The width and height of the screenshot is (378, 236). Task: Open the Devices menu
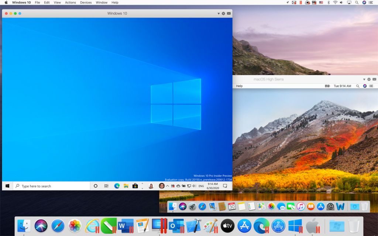click(x=86, y=2)
